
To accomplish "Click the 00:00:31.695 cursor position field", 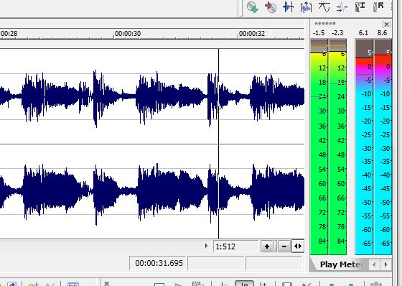I will pos(159,263).
